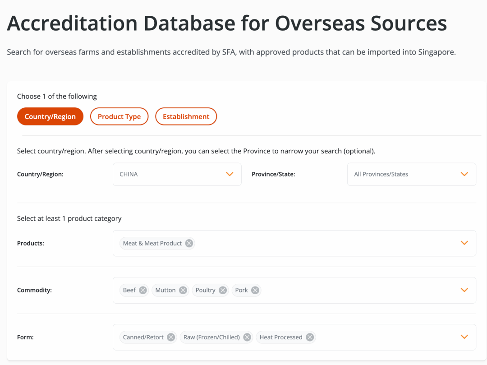Remove the Raw (Frozen/Chilled) form tag
The image size is (487, 365).
tap(247, 337)
